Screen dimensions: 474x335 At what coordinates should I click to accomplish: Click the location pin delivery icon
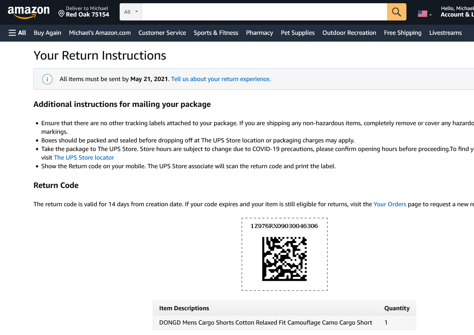point(61,14)
